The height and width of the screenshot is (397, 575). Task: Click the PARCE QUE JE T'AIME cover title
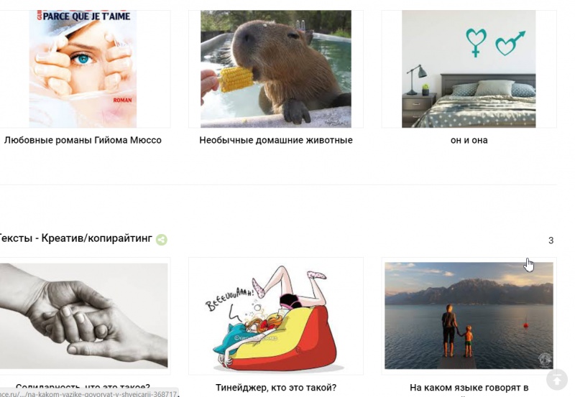pyautogui.click(x=86, y=16)
